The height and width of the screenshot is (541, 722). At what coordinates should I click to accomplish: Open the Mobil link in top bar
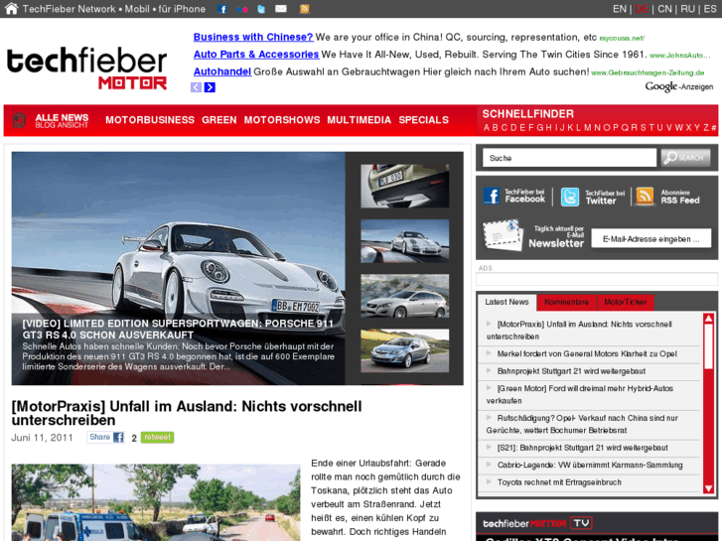pyautogui.click(x=137, y=9)
